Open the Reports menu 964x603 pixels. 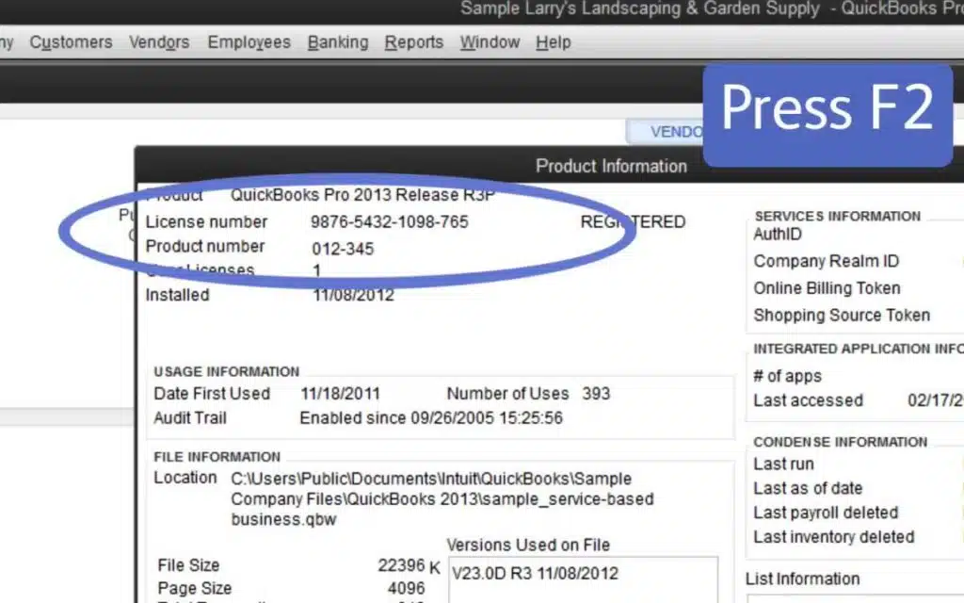[414, 41]
